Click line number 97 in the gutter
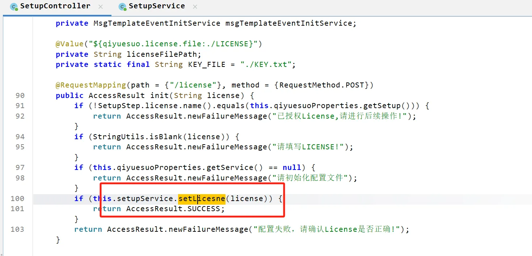Screen dimensions: 532x256 click(20, 167)
